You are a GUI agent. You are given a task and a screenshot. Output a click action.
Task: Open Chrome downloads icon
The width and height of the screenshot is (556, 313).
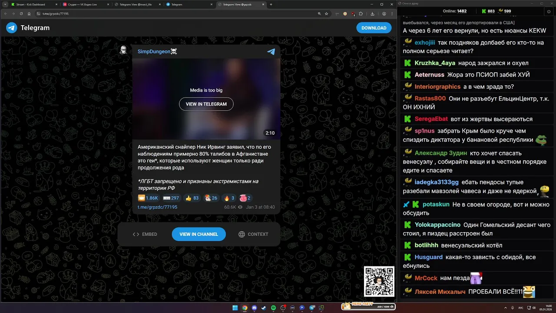point(372,13)
